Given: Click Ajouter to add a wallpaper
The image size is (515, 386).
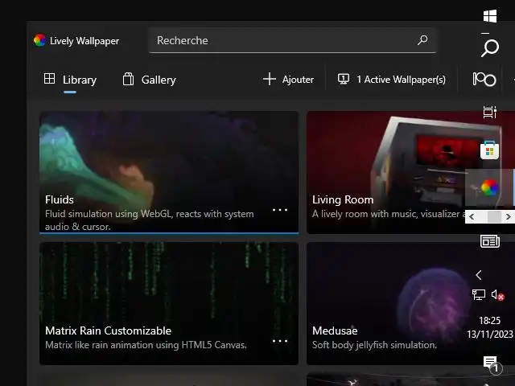Looking at the screenshot, I should (288, 80).
